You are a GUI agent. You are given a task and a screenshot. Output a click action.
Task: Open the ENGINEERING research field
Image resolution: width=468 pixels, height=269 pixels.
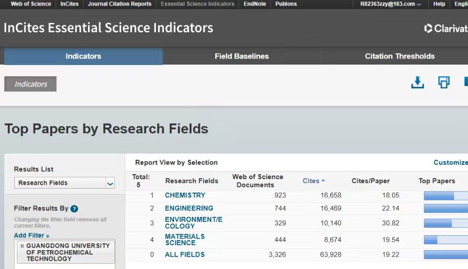pos(189,208)
